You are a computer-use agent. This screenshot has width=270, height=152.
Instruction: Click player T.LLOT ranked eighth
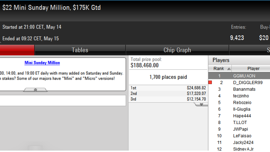tap(240, 123)
